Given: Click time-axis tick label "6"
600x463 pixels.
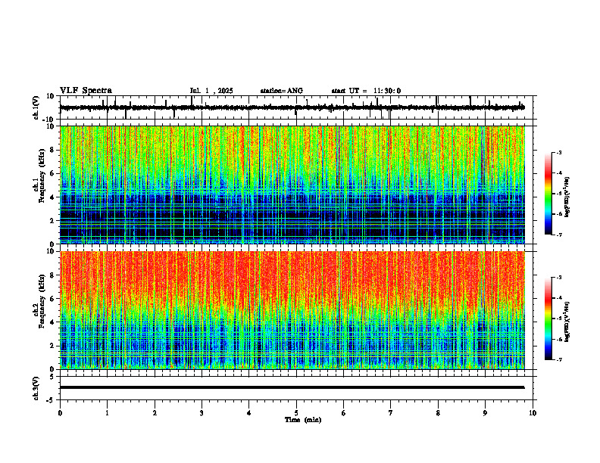Looking at the screenshot, I should click(x=344, y=413).
